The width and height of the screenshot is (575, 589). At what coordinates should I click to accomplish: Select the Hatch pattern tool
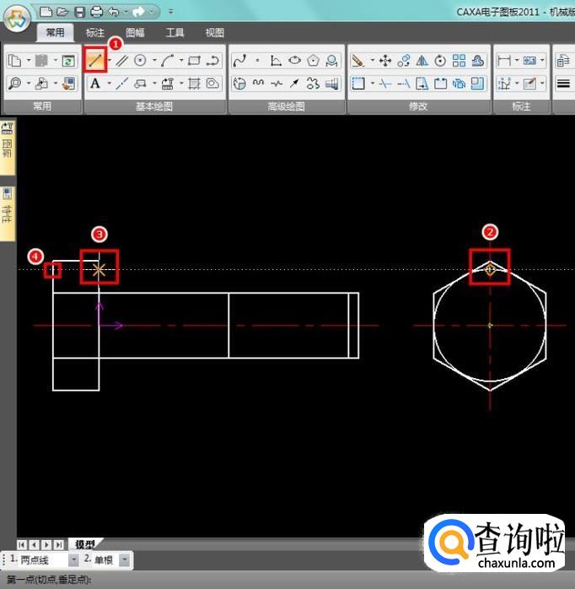194,84
